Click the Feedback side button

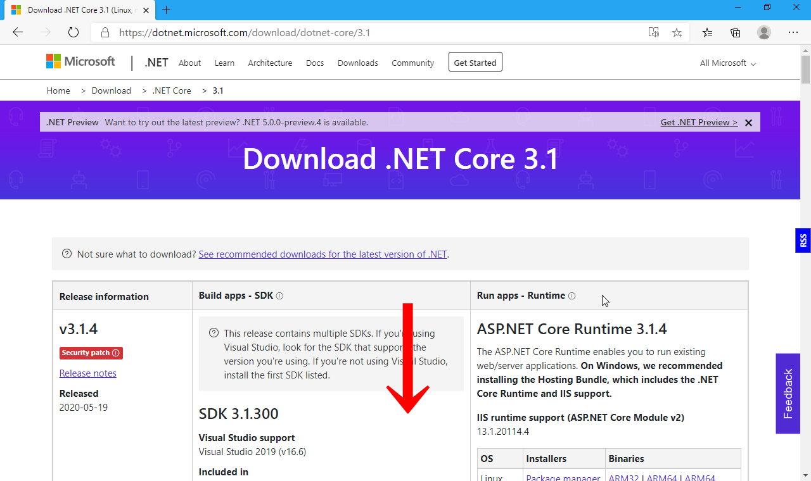coord(788,394)
